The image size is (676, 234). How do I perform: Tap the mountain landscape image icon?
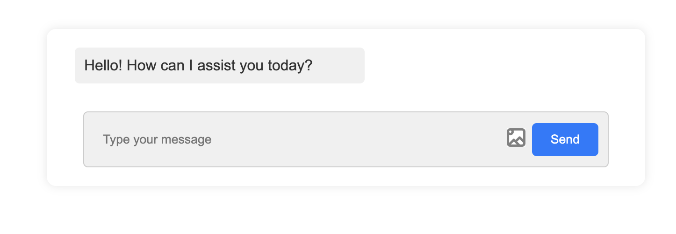tap(516, 138)
